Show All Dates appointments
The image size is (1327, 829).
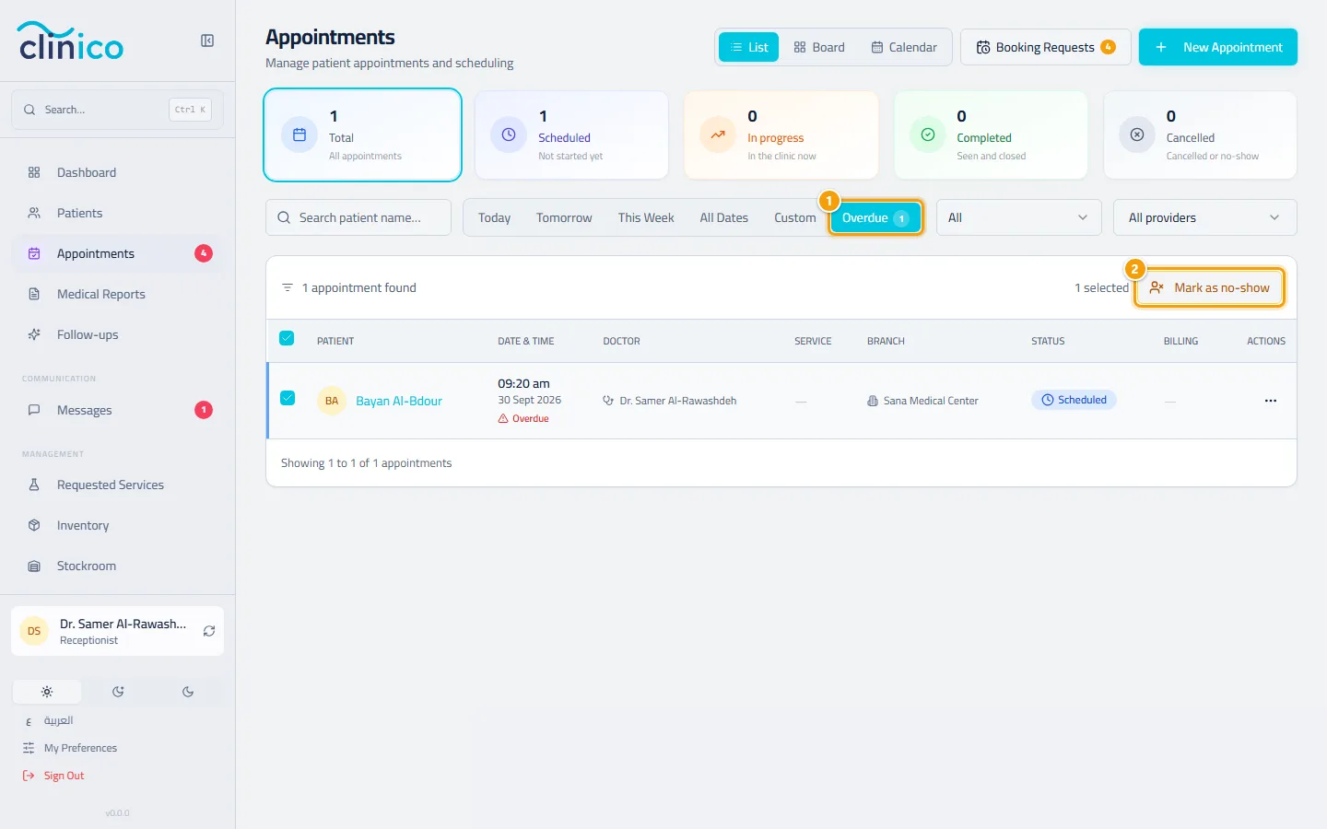723,217
